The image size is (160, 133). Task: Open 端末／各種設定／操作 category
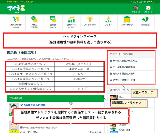(x=124, y=74)
